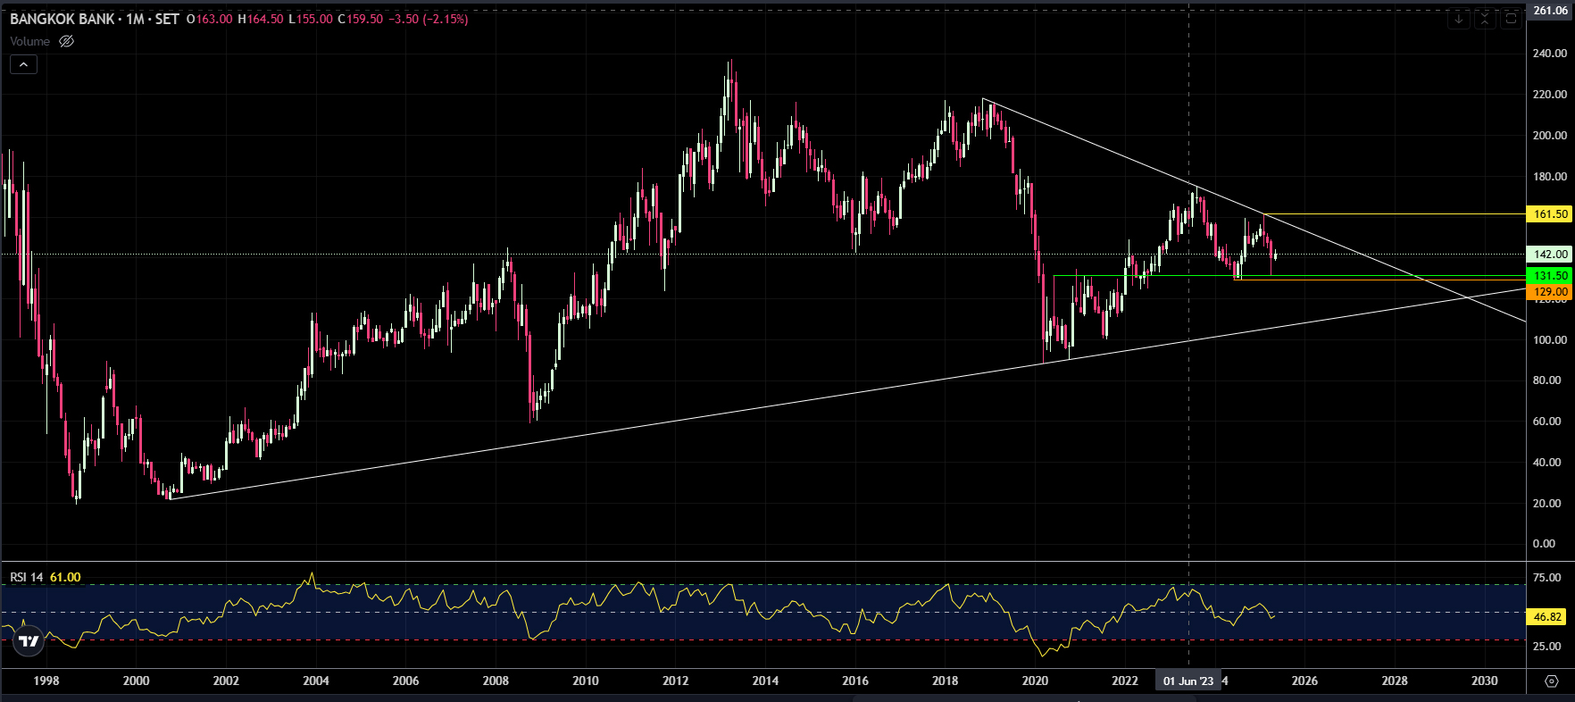Click the 25.00 RSI axis label
Screen dimensions: 1575x702
[x=1547, y=647]
